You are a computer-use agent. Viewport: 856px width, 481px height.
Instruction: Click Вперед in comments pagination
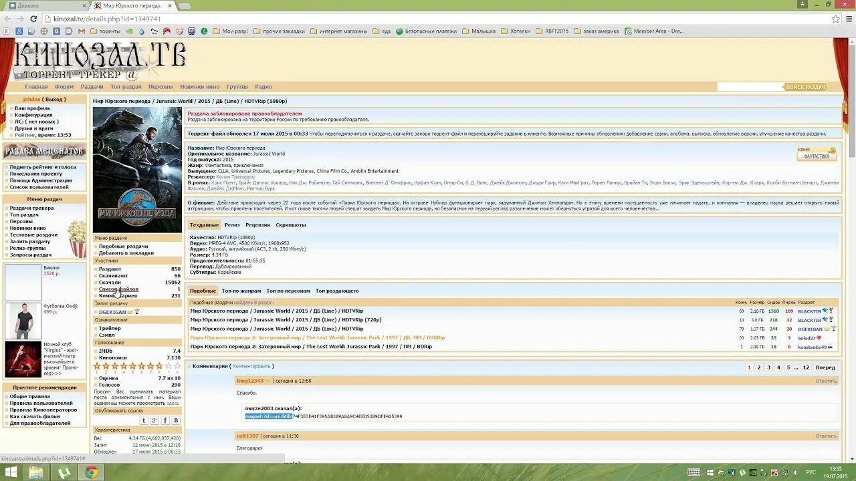click(x=825, y=367)
